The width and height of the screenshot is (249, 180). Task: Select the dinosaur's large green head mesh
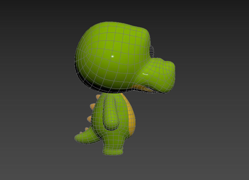[x=112, y=57]
